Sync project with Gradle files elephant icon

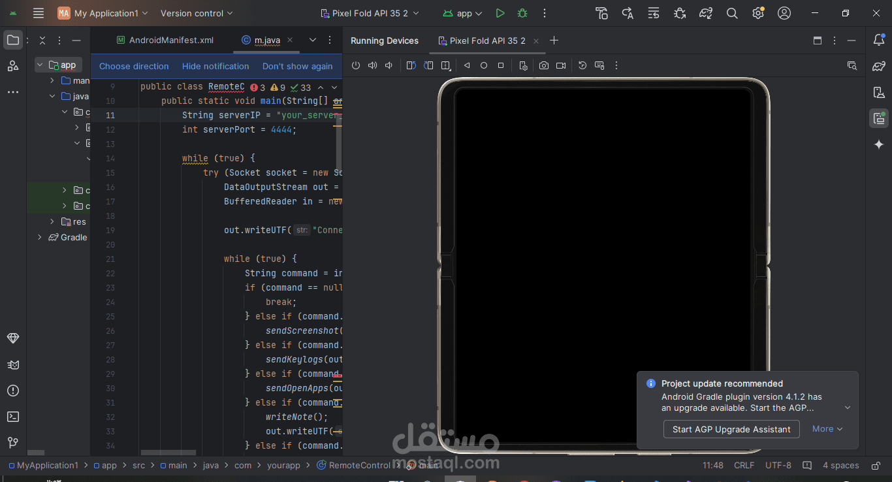706,13
